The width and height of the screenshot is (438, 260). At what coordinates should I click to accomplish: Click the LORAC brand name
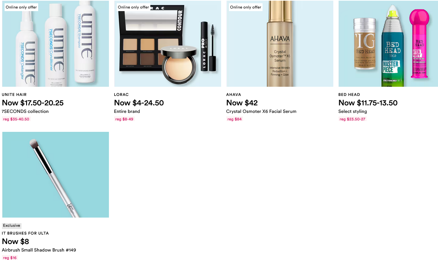[121, 95]
